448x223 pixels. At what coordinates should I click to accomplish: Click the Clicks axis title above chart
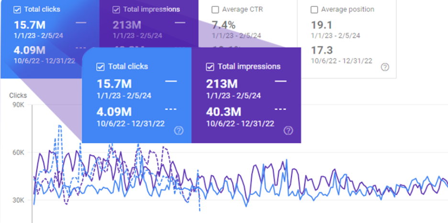(x=18, y=95)
